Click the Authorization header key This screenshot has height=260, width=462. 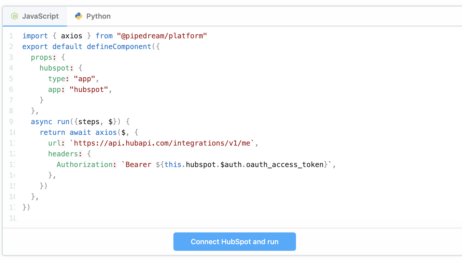point(85,164)
